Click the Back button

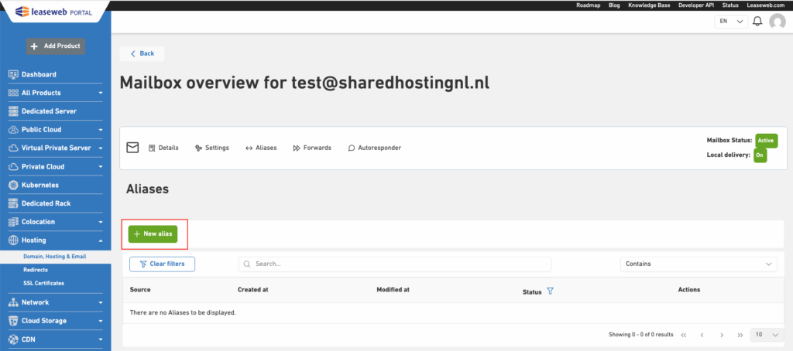[x=142, y=53]
